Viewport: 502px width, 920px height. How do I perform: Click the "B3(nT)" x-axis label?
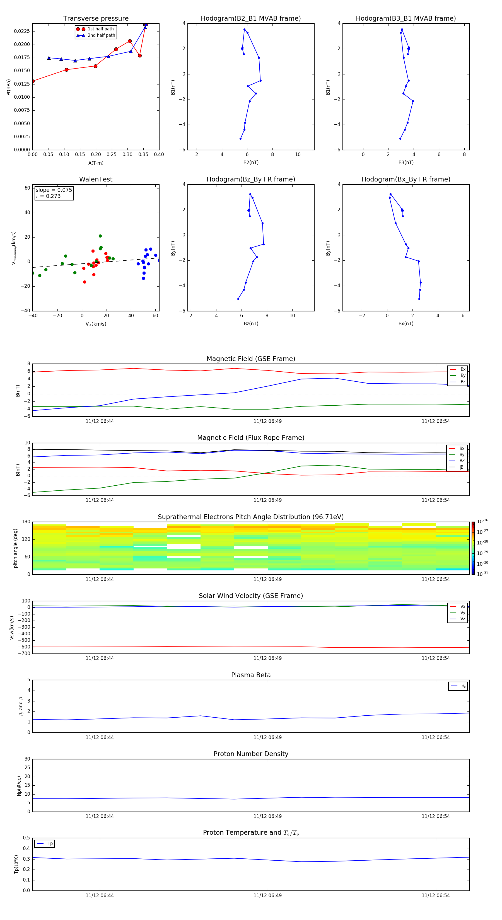pyautogui.click(x=406, y=163)
